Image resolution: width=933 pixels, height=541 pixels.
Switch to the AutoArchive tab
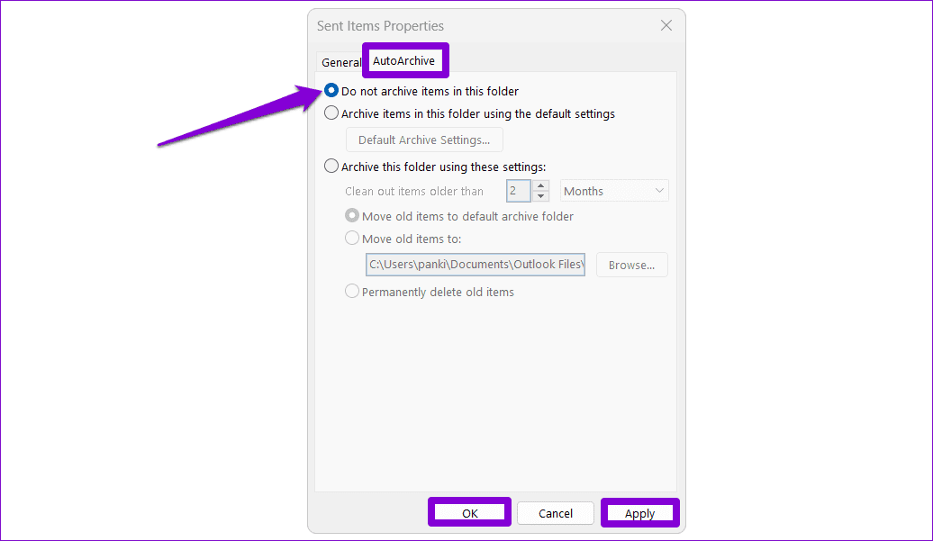pyautogui.click(x=404, y=60)
